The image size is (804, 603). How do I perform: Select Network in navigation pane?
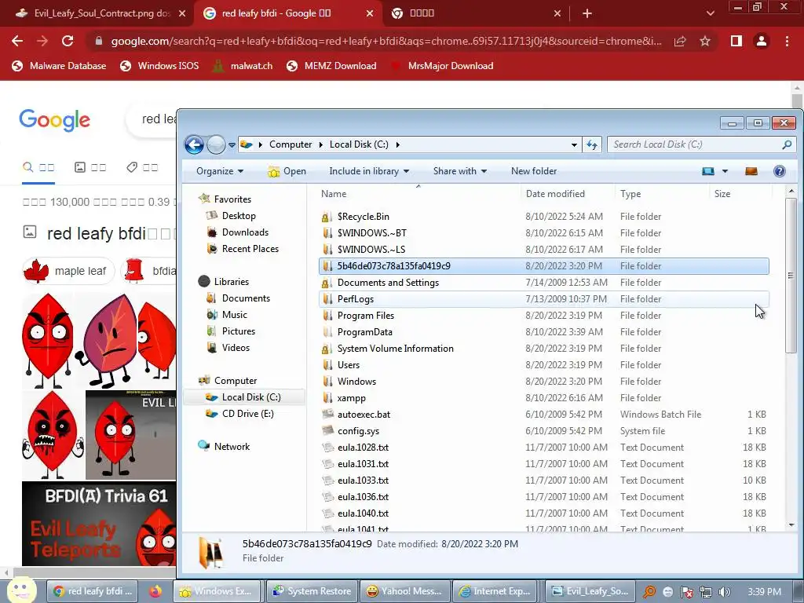[x=232, y=447]
